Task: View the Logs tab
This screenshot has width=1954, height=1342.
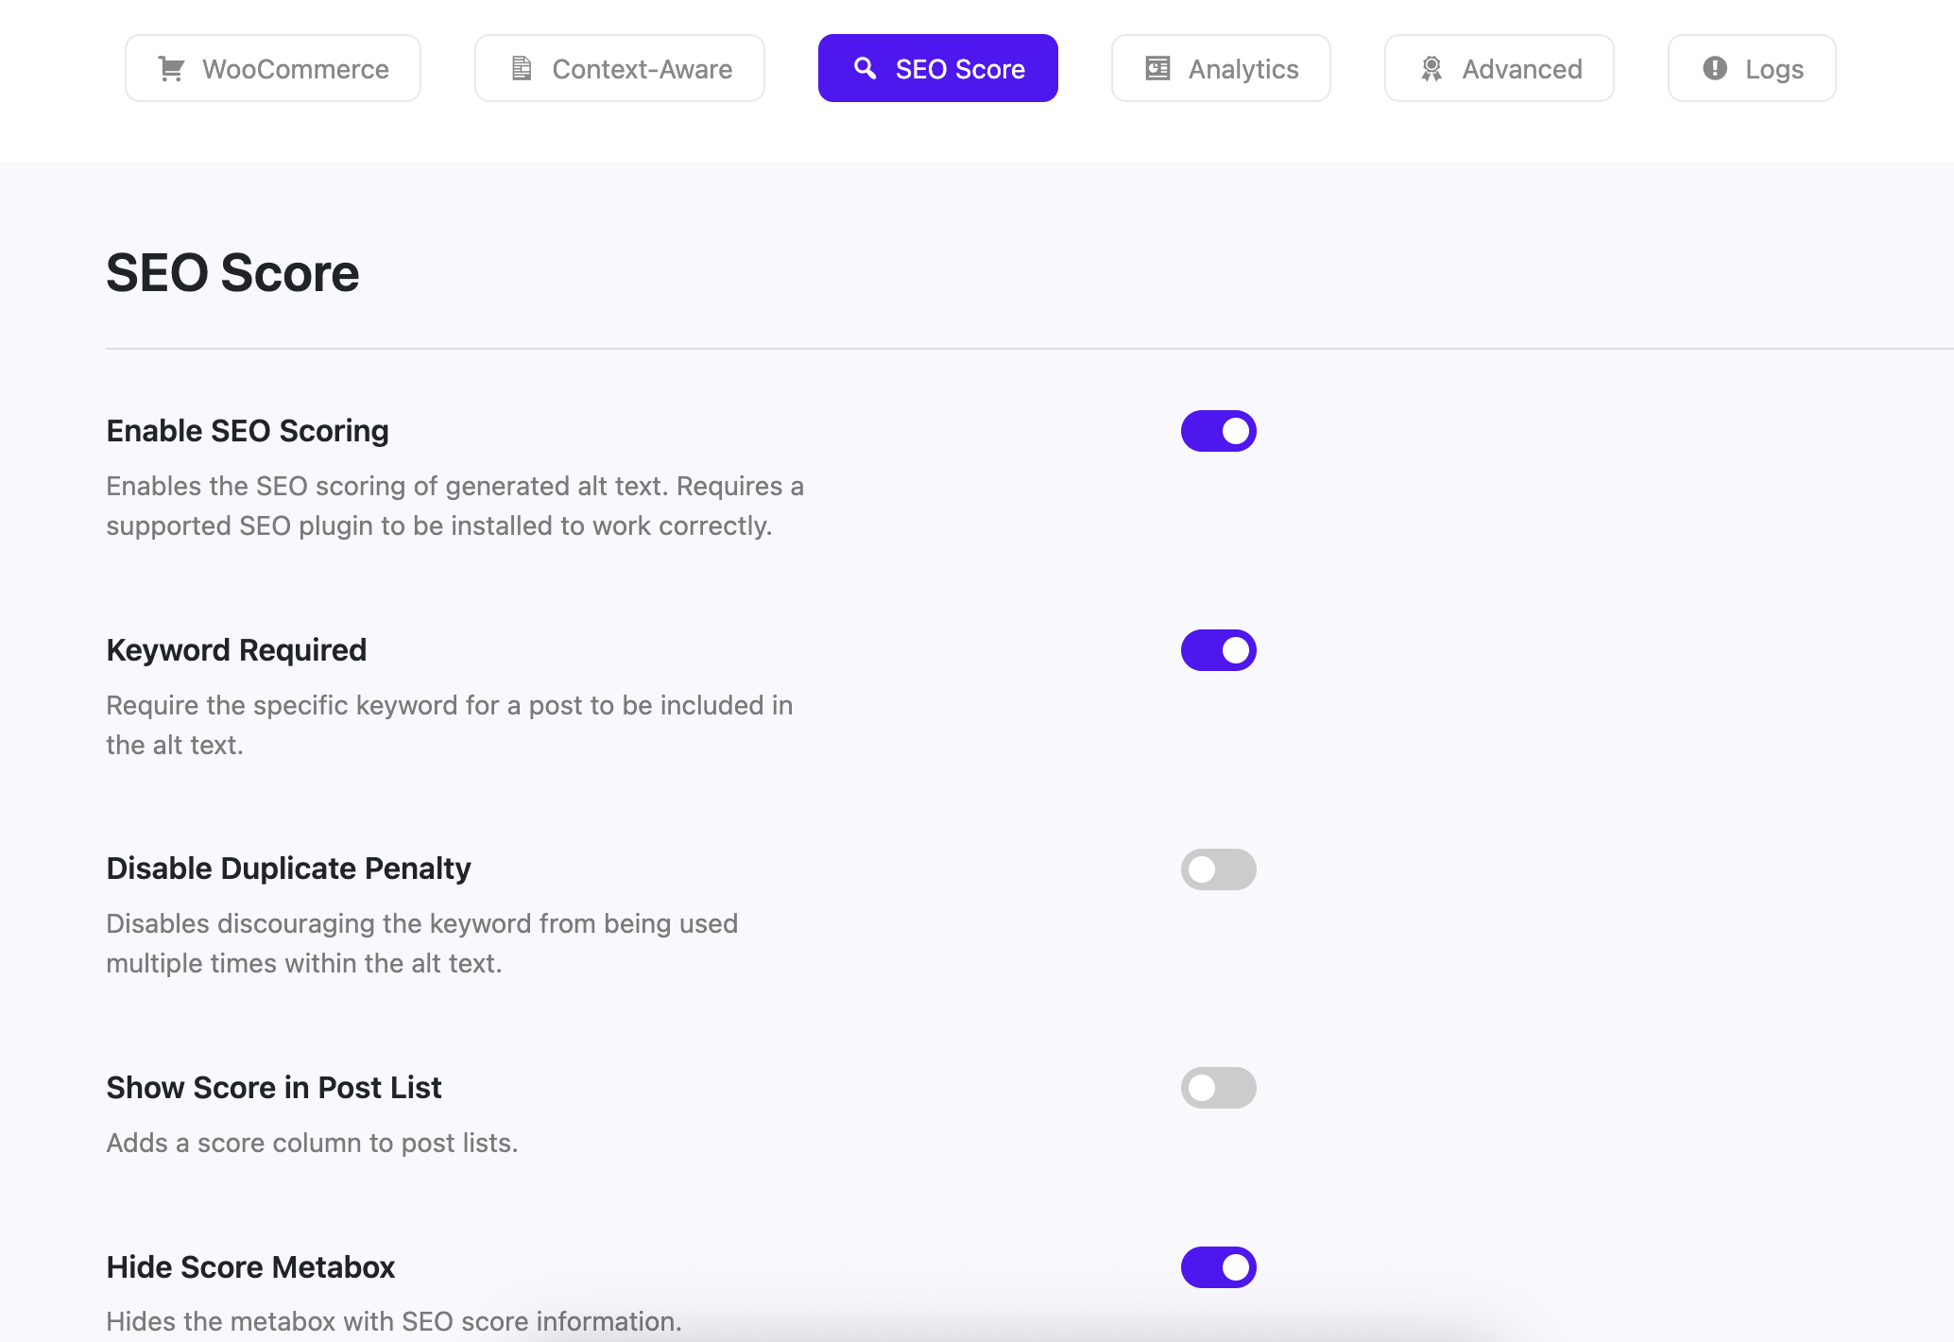Action: pyautogui.click(x=1752, y=68)
